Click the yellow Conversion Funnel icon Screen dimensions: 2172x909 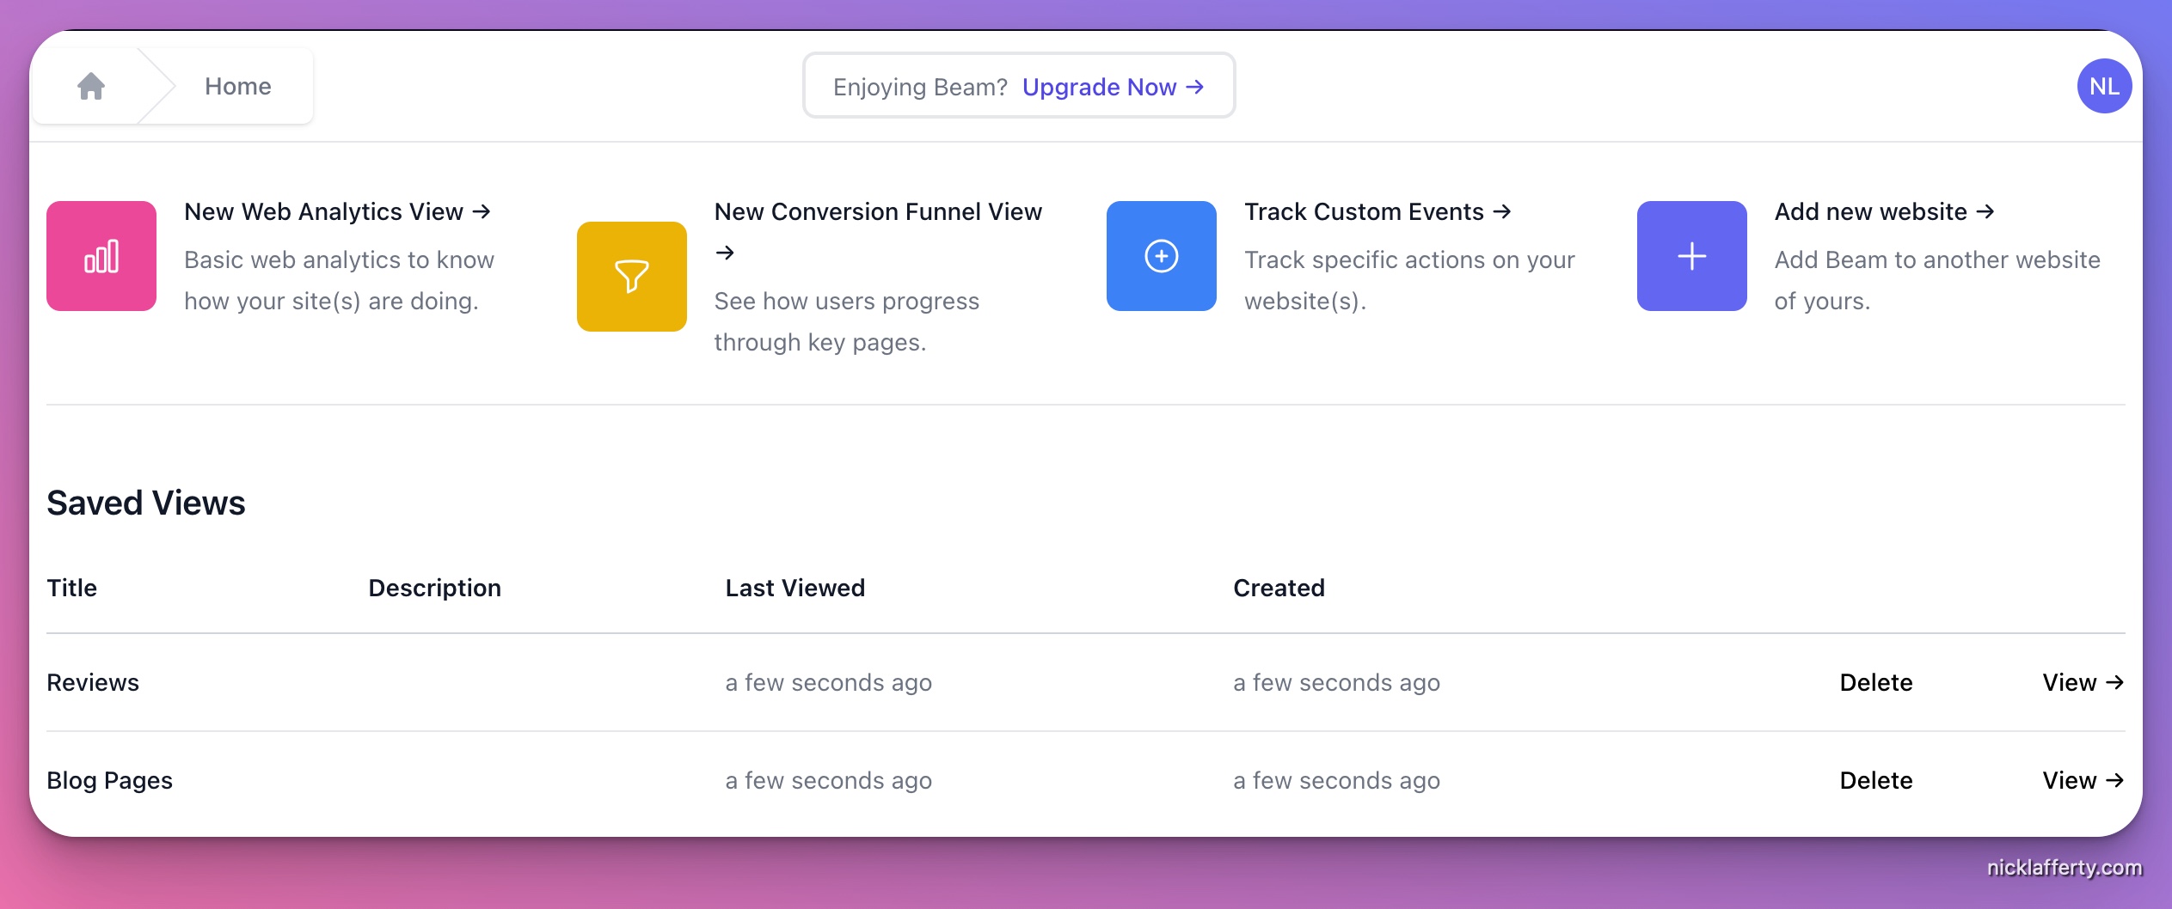(x=631, y=276)
